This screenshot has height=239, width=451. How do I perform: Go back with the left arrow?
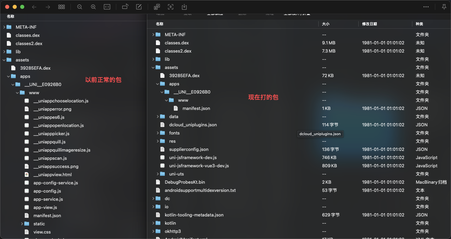(x=34, y=7)
